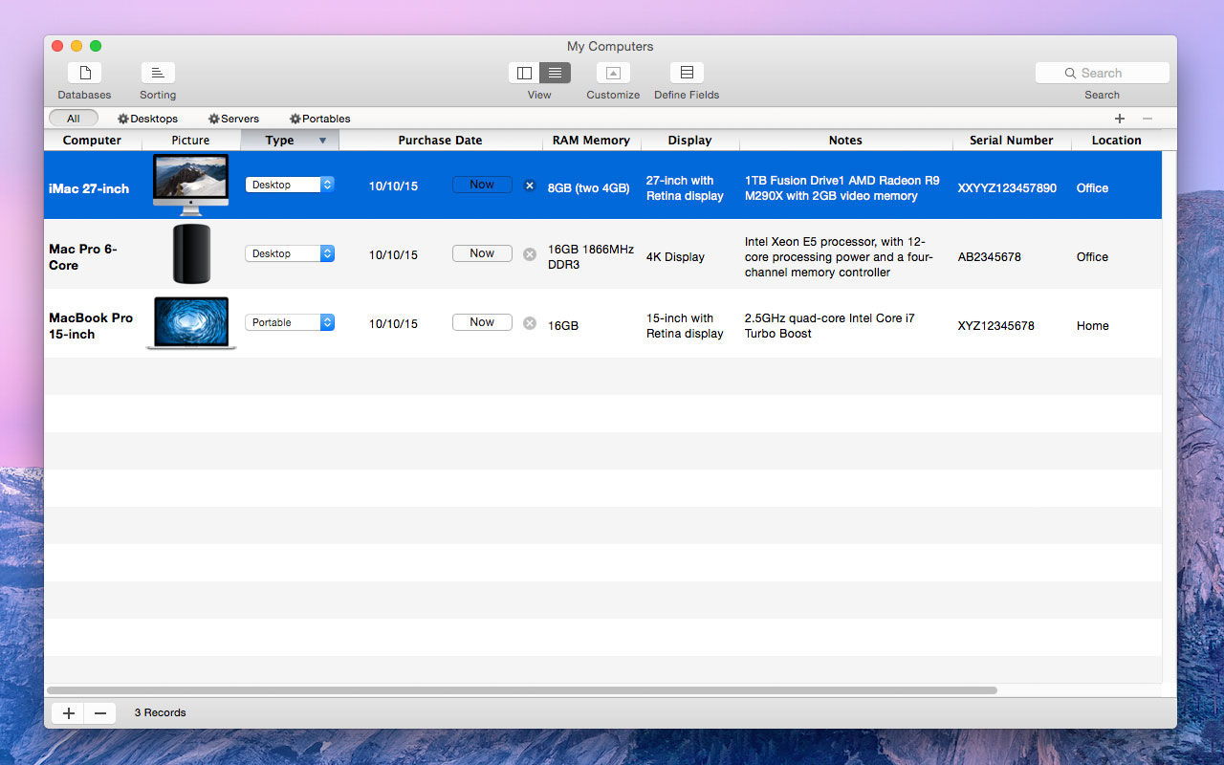Add a new smart filter with plus icon
The image size is (1224, 765).
pyautogui.click(x=1120, y=119)
